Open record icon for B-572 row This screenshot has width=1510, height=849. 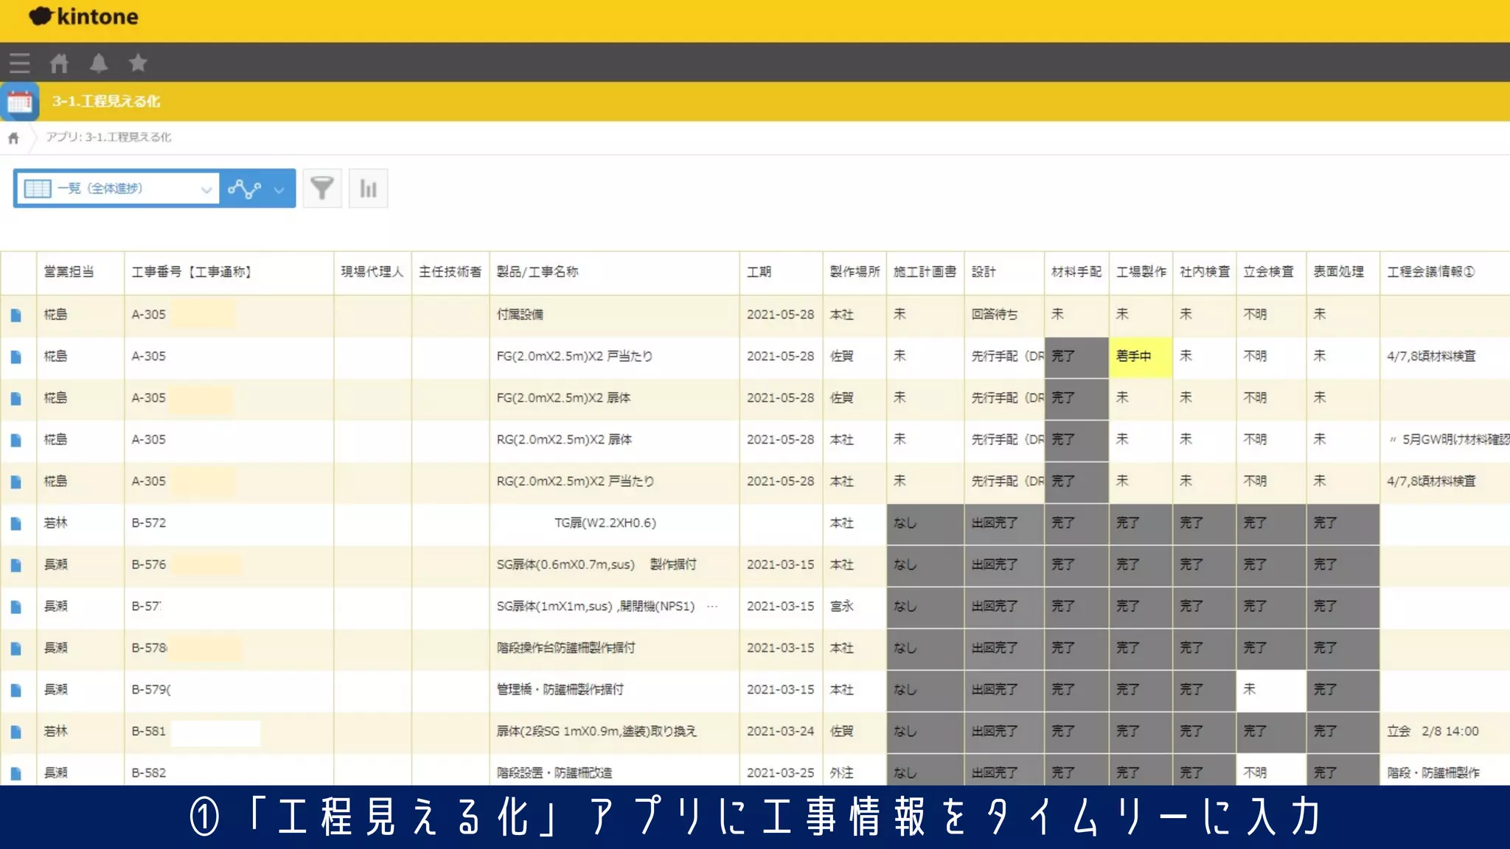(x=16, y=524)
